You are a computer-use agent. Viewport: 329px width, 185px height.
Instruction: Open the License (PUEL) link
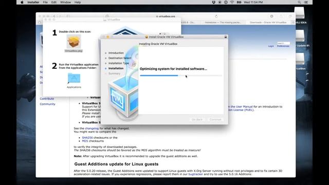pyautogui.click(x=241, y=110)
